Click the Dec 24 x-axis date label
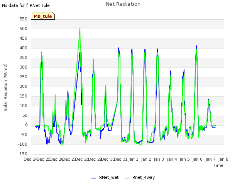This screenshot has width=247, height=185. (30, 159)
